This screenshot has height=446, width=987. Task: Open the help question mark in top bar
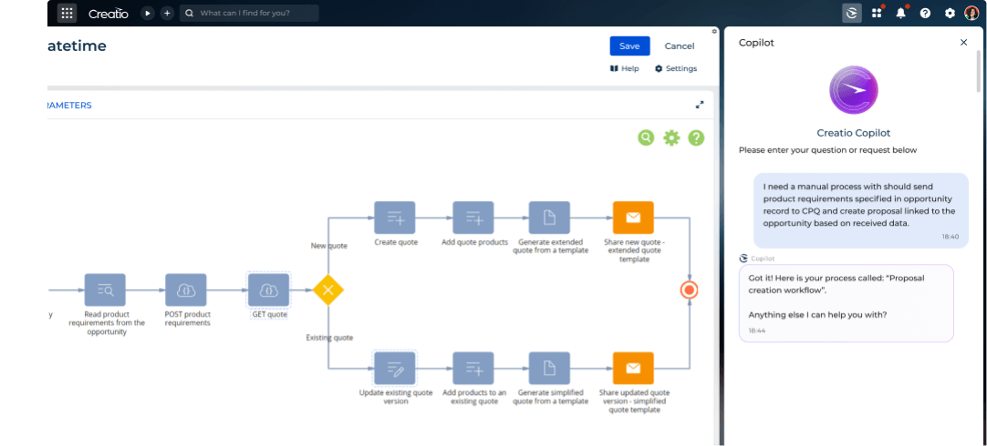point(925,13)
